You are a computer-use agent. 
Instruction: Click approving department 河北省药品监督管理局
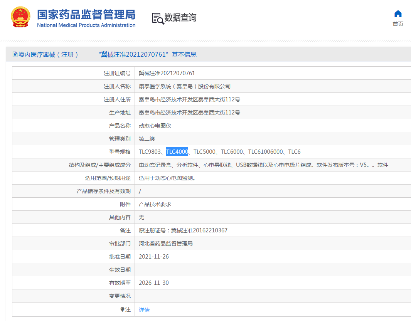tap(166, 244)
